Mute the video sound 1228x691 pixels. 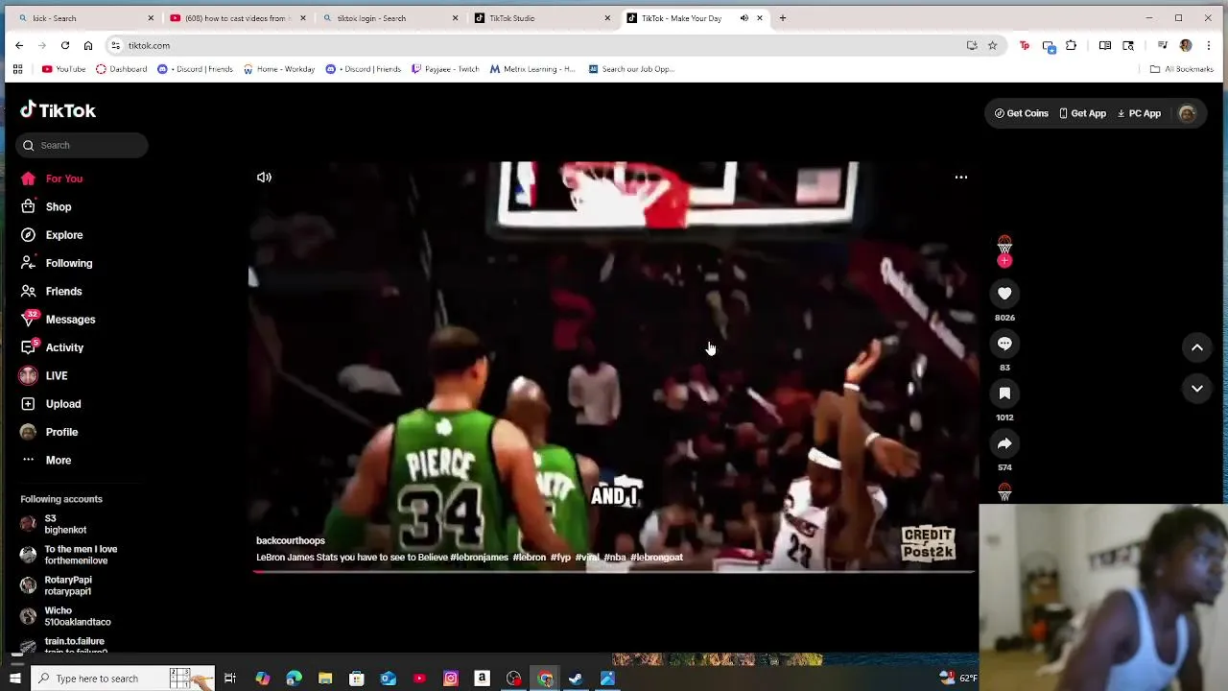(264, 178)
